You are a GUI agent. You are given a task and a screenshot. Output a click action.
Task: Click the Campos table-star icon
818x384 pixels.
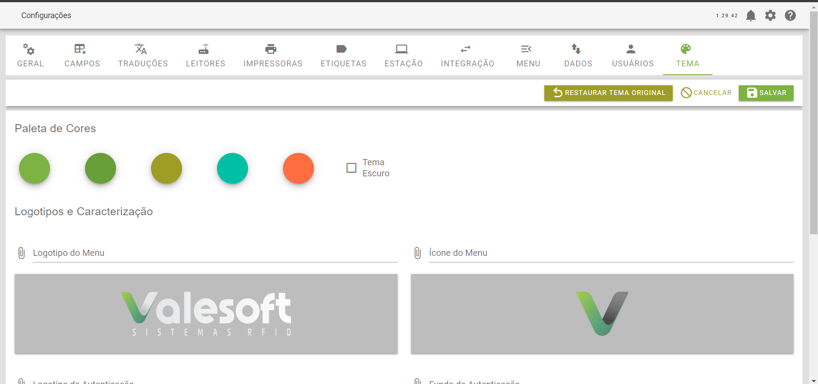(x=80, y=49)
